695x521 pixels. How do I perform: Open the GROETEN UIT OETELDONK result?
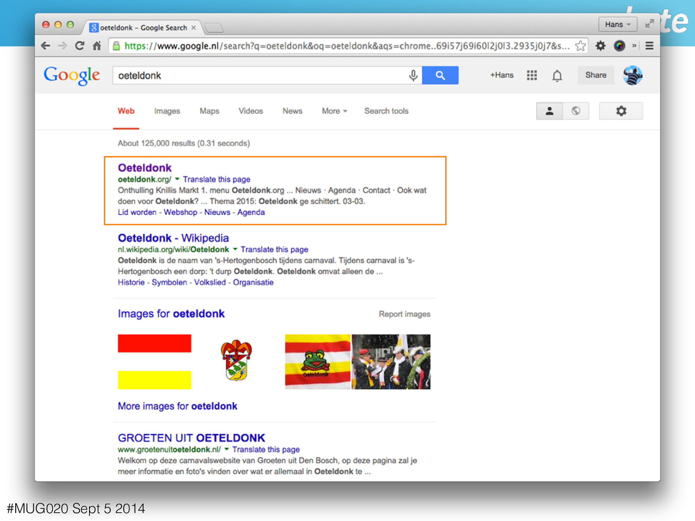[191, 438]
